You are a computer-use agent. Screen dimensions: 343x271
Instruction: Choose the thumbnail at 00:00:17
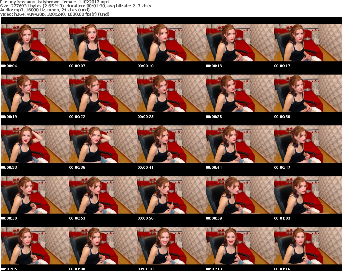[x=308, y=42]
